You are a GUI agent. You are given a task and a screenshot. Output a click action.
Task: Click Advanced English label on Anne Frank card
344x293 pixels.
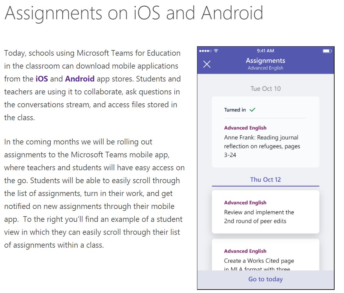(x=245, y=128)
